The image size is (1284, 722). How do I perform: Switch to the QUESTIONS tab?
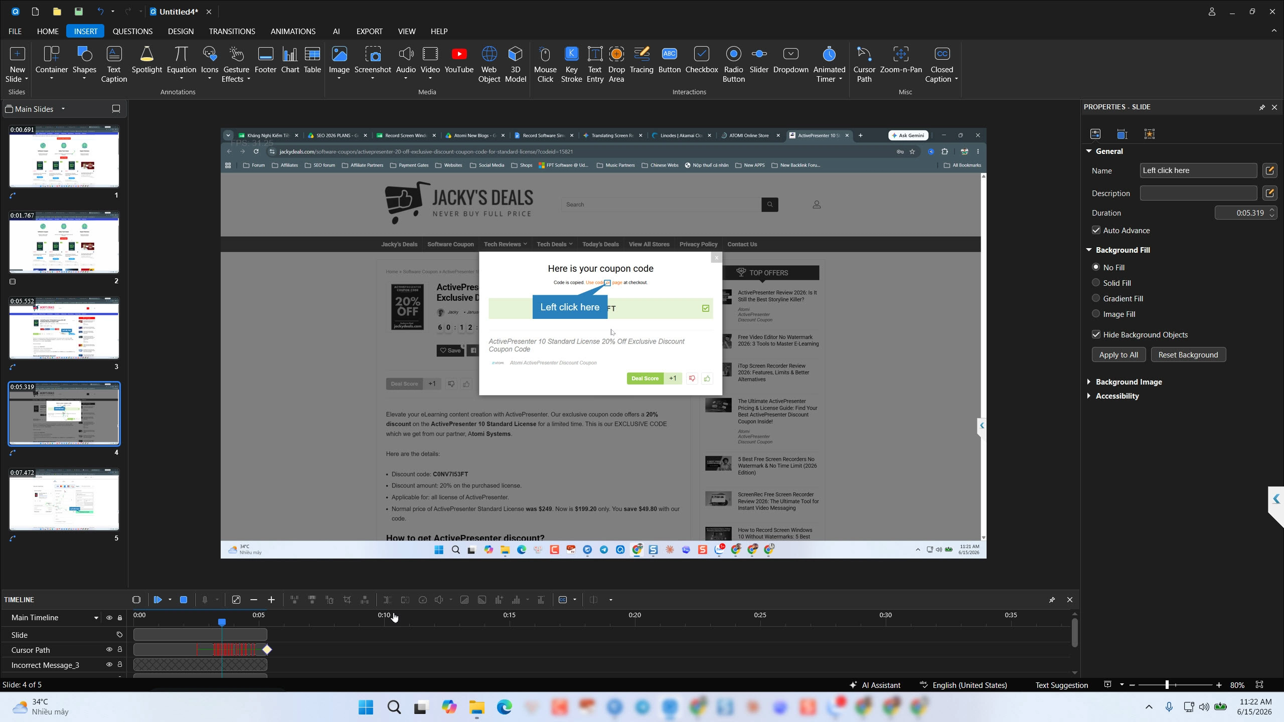pyautogui.click(x=132, y=31)
